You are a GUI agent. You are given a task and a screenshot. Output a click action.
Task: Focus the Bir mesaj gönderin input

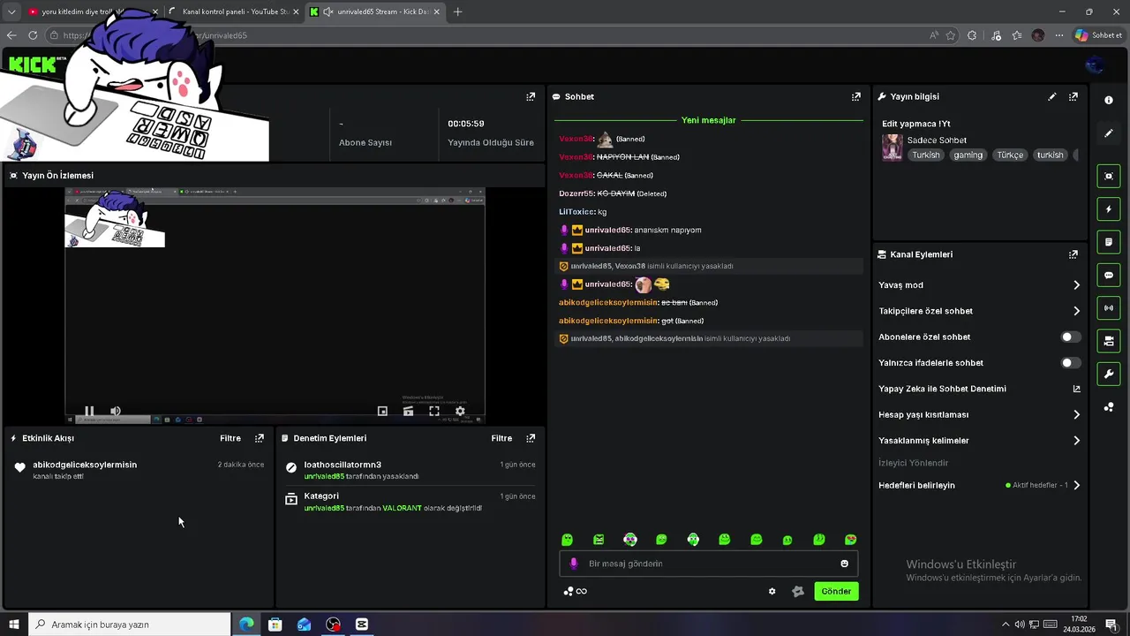708,564
